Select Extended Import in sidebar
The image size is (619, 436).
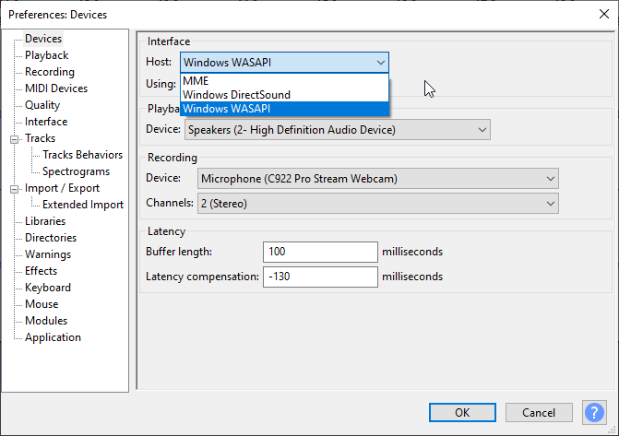tap(83, 205)
